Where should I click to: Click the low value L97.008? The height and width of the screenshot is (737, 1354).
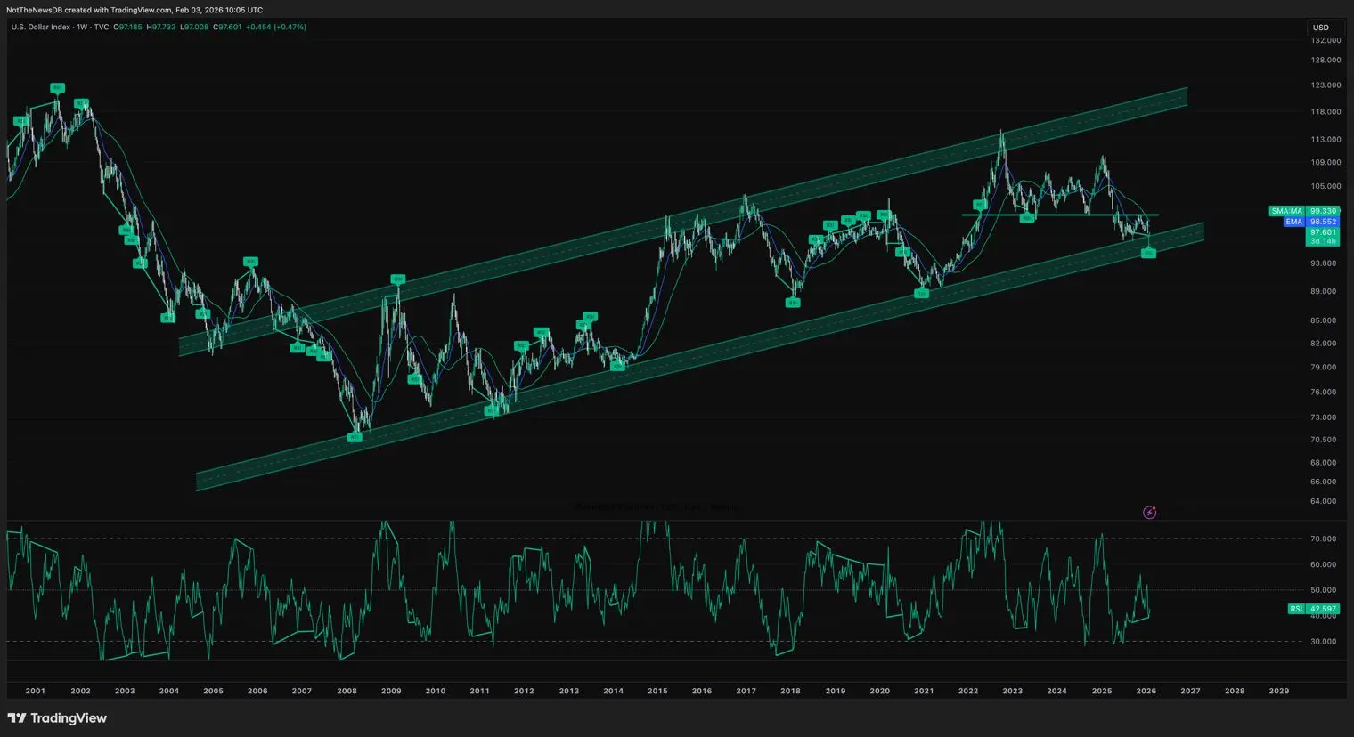[x=194, y=28]
